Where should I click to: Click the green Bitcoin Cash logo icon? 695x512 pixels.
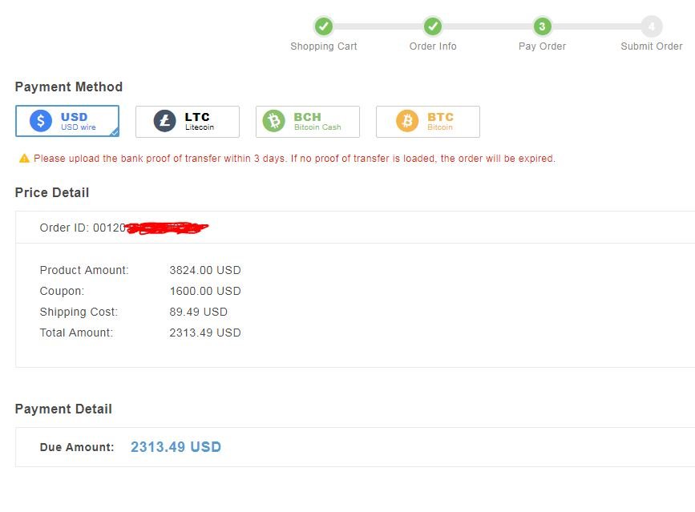coord(274,121)
